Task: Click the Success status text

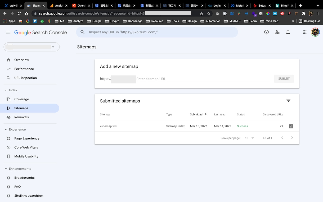Action: click(x=242, y=126)
